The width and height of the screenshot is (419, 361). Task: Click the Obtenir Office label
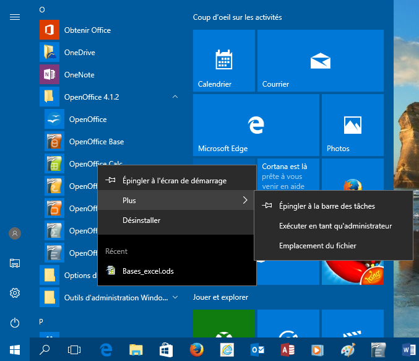87,30
